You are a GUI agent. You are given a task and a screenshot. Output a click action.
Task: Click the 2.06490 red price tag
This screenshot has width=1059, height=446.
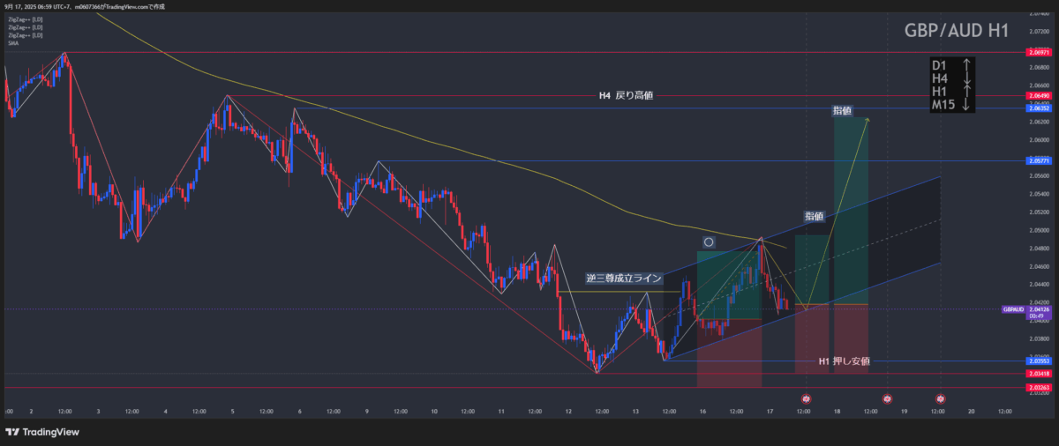1038,95
